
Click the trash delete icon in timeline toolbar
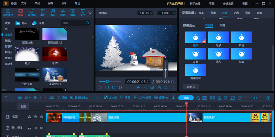pos(20,98)
